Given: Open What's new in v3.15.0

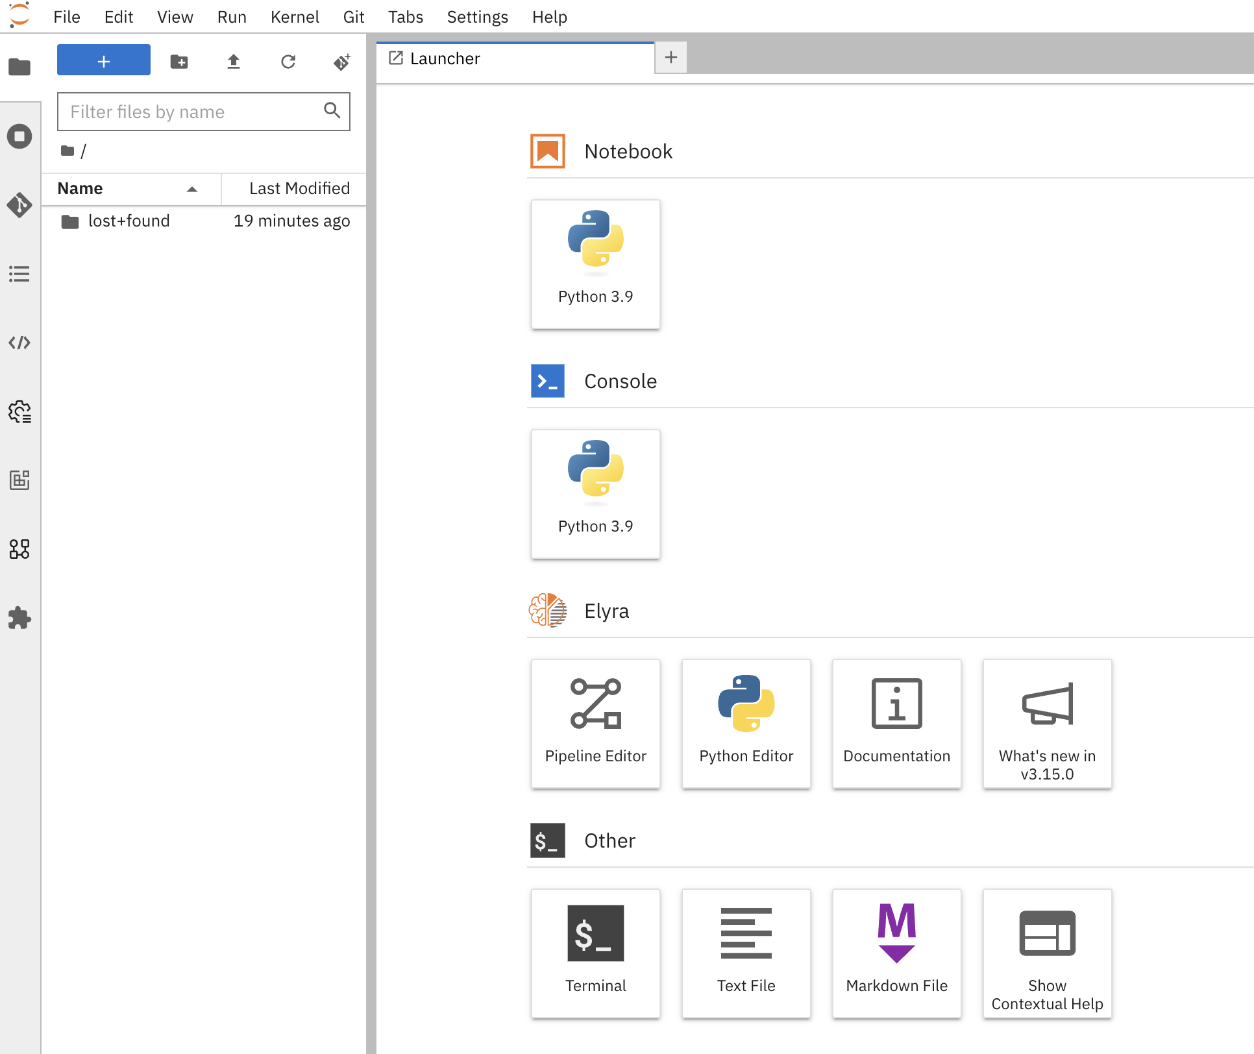Looking at the screenshot, I should pos(1048,724).
